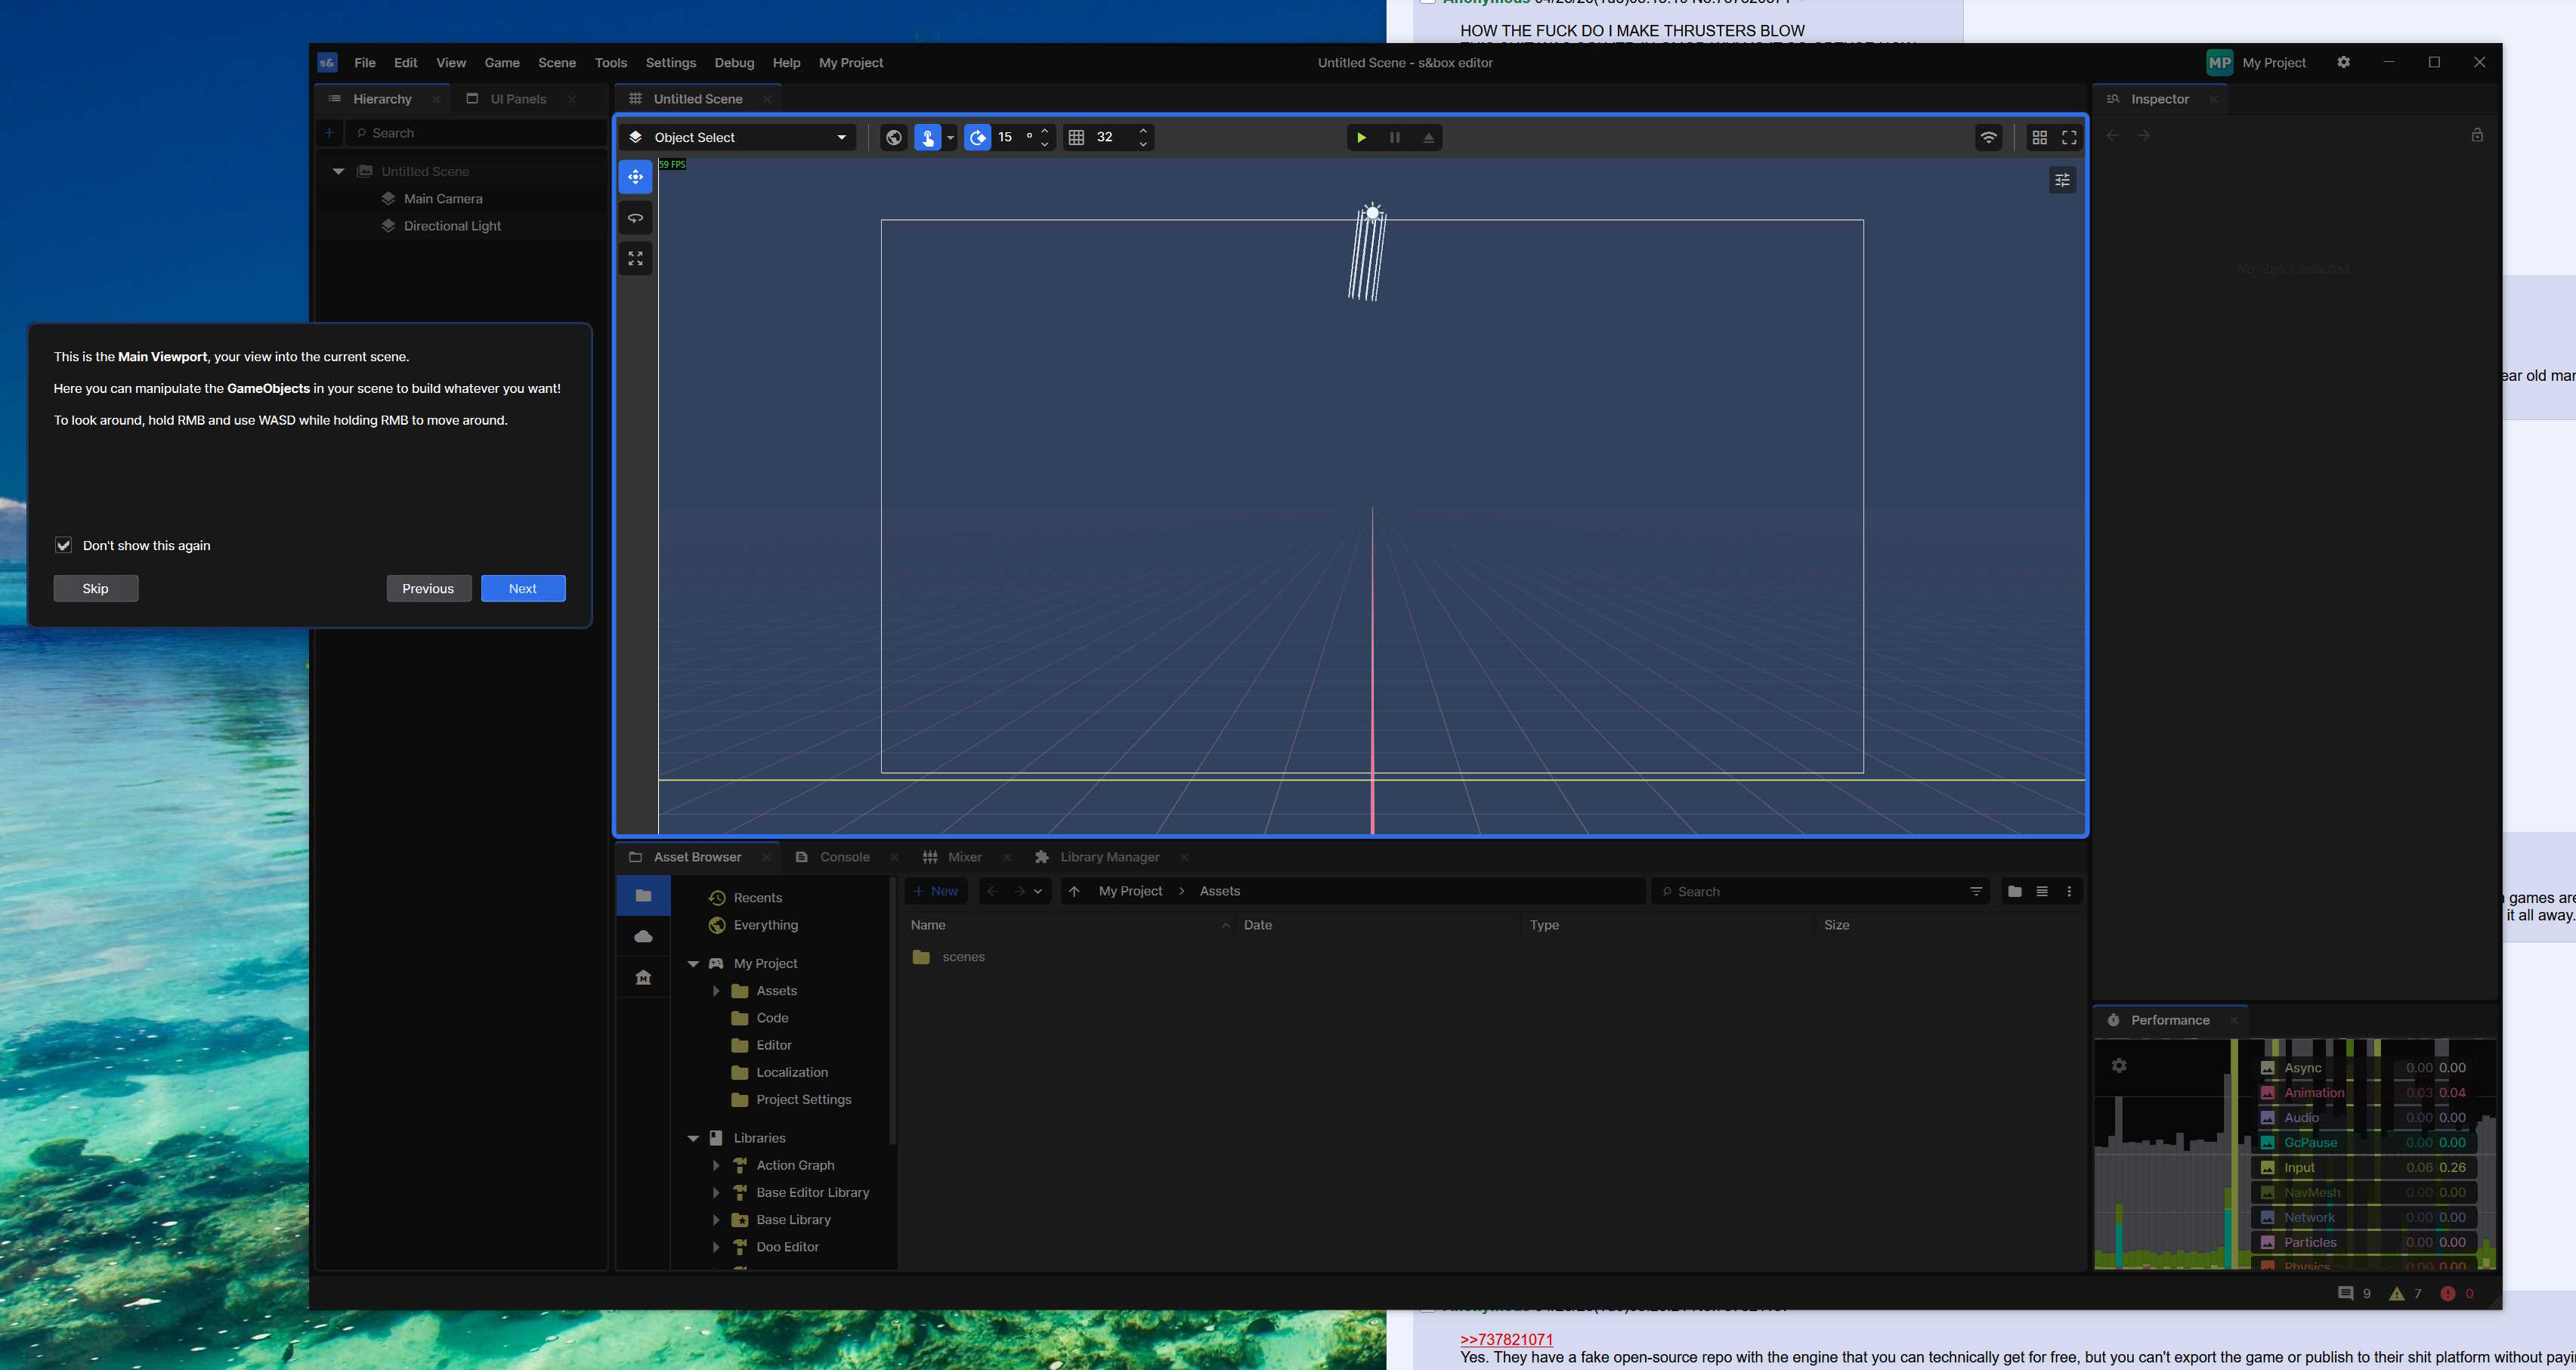Screen dimensions: 2576x1370
Task: Select the Move/Position tool in viewport sidebar
Action: 636,177
